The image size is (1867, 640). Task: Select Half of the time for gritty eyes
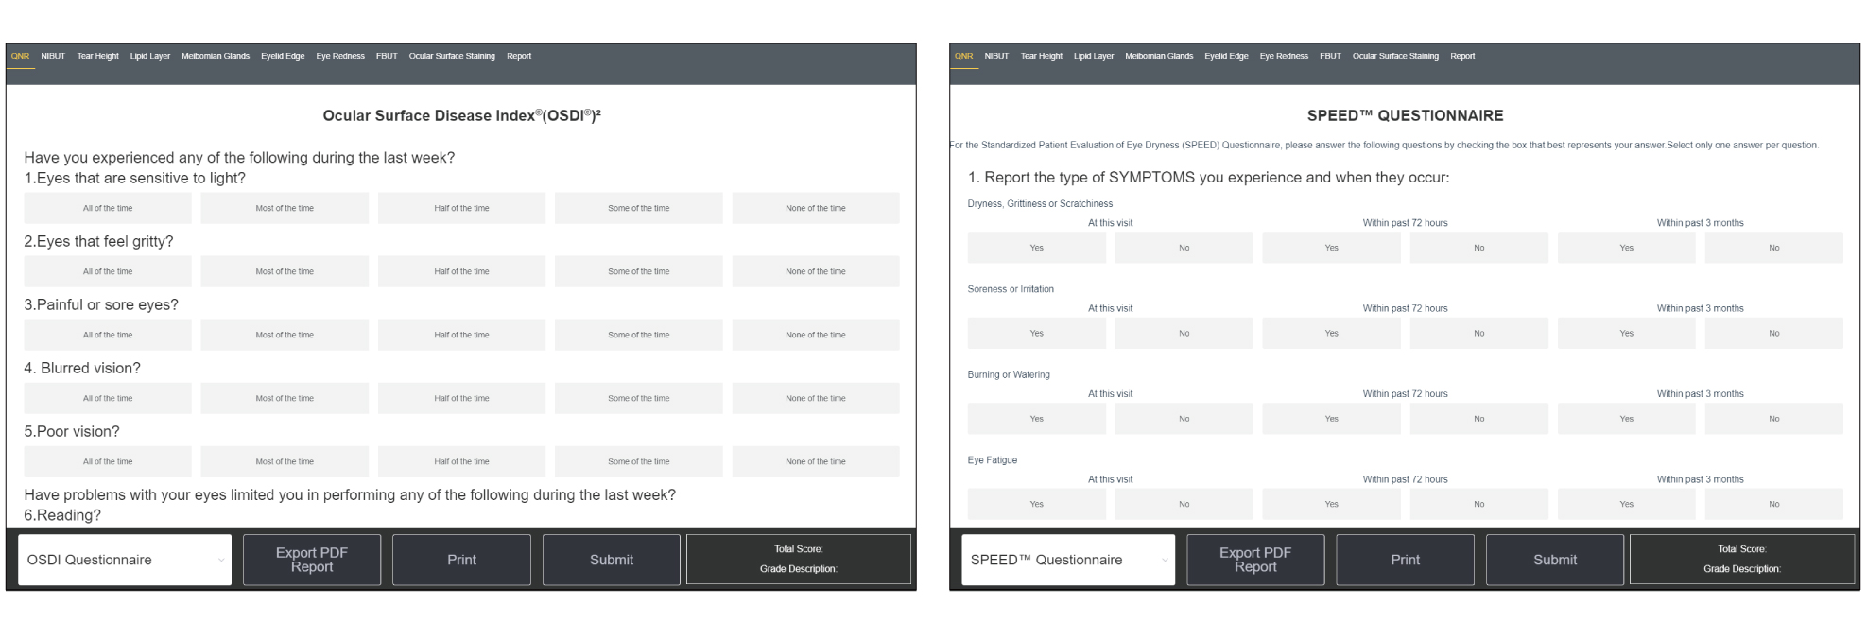[x=461, y=271]
